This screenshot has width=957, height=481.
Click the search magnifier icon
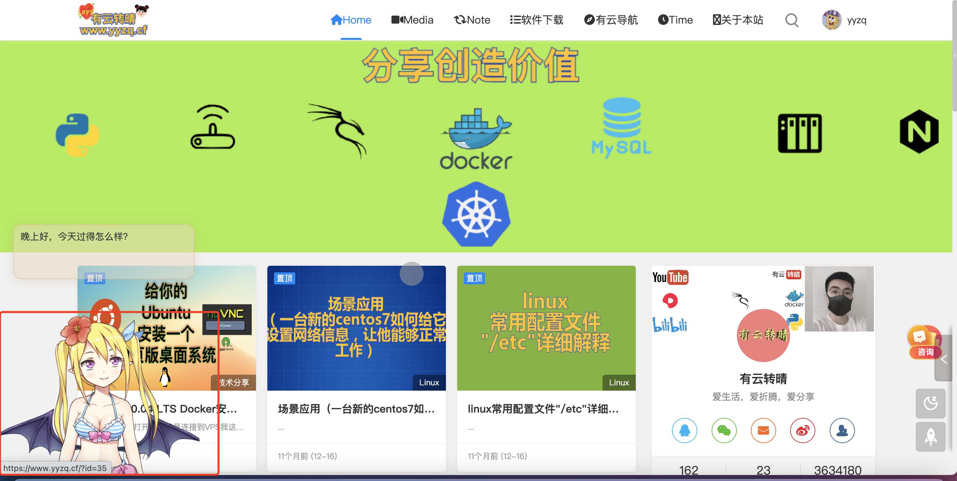[x=791, y=20]
